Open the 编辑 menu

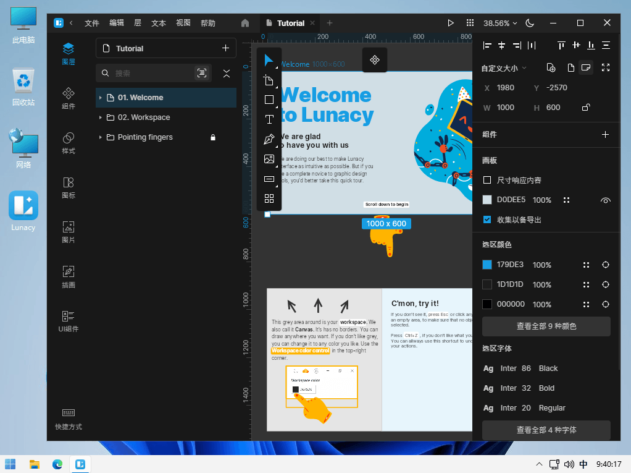117,23
